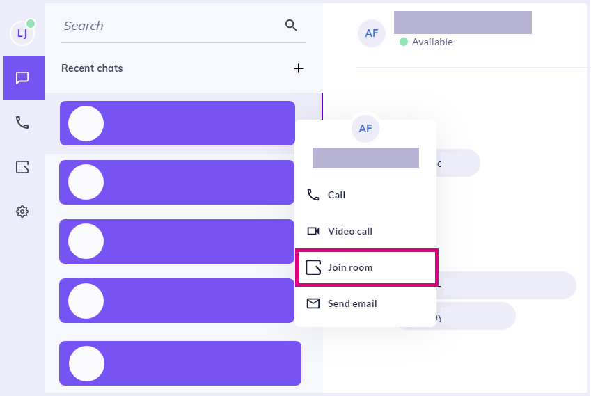
Task: Start a new chat with plus icon
Action: (299, 68)
